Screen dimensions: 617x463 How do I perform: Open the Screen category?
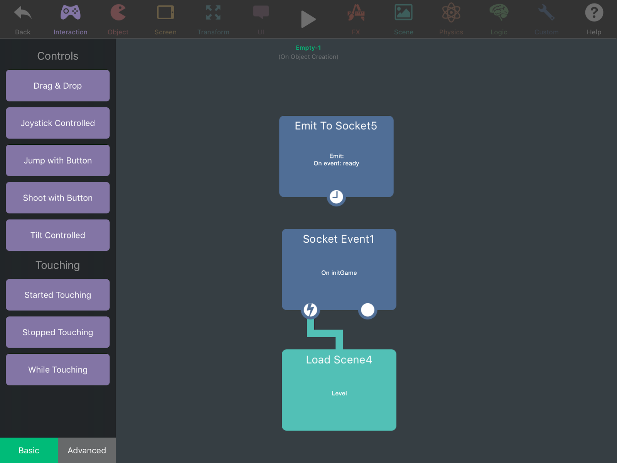click(x=165, y=19)
